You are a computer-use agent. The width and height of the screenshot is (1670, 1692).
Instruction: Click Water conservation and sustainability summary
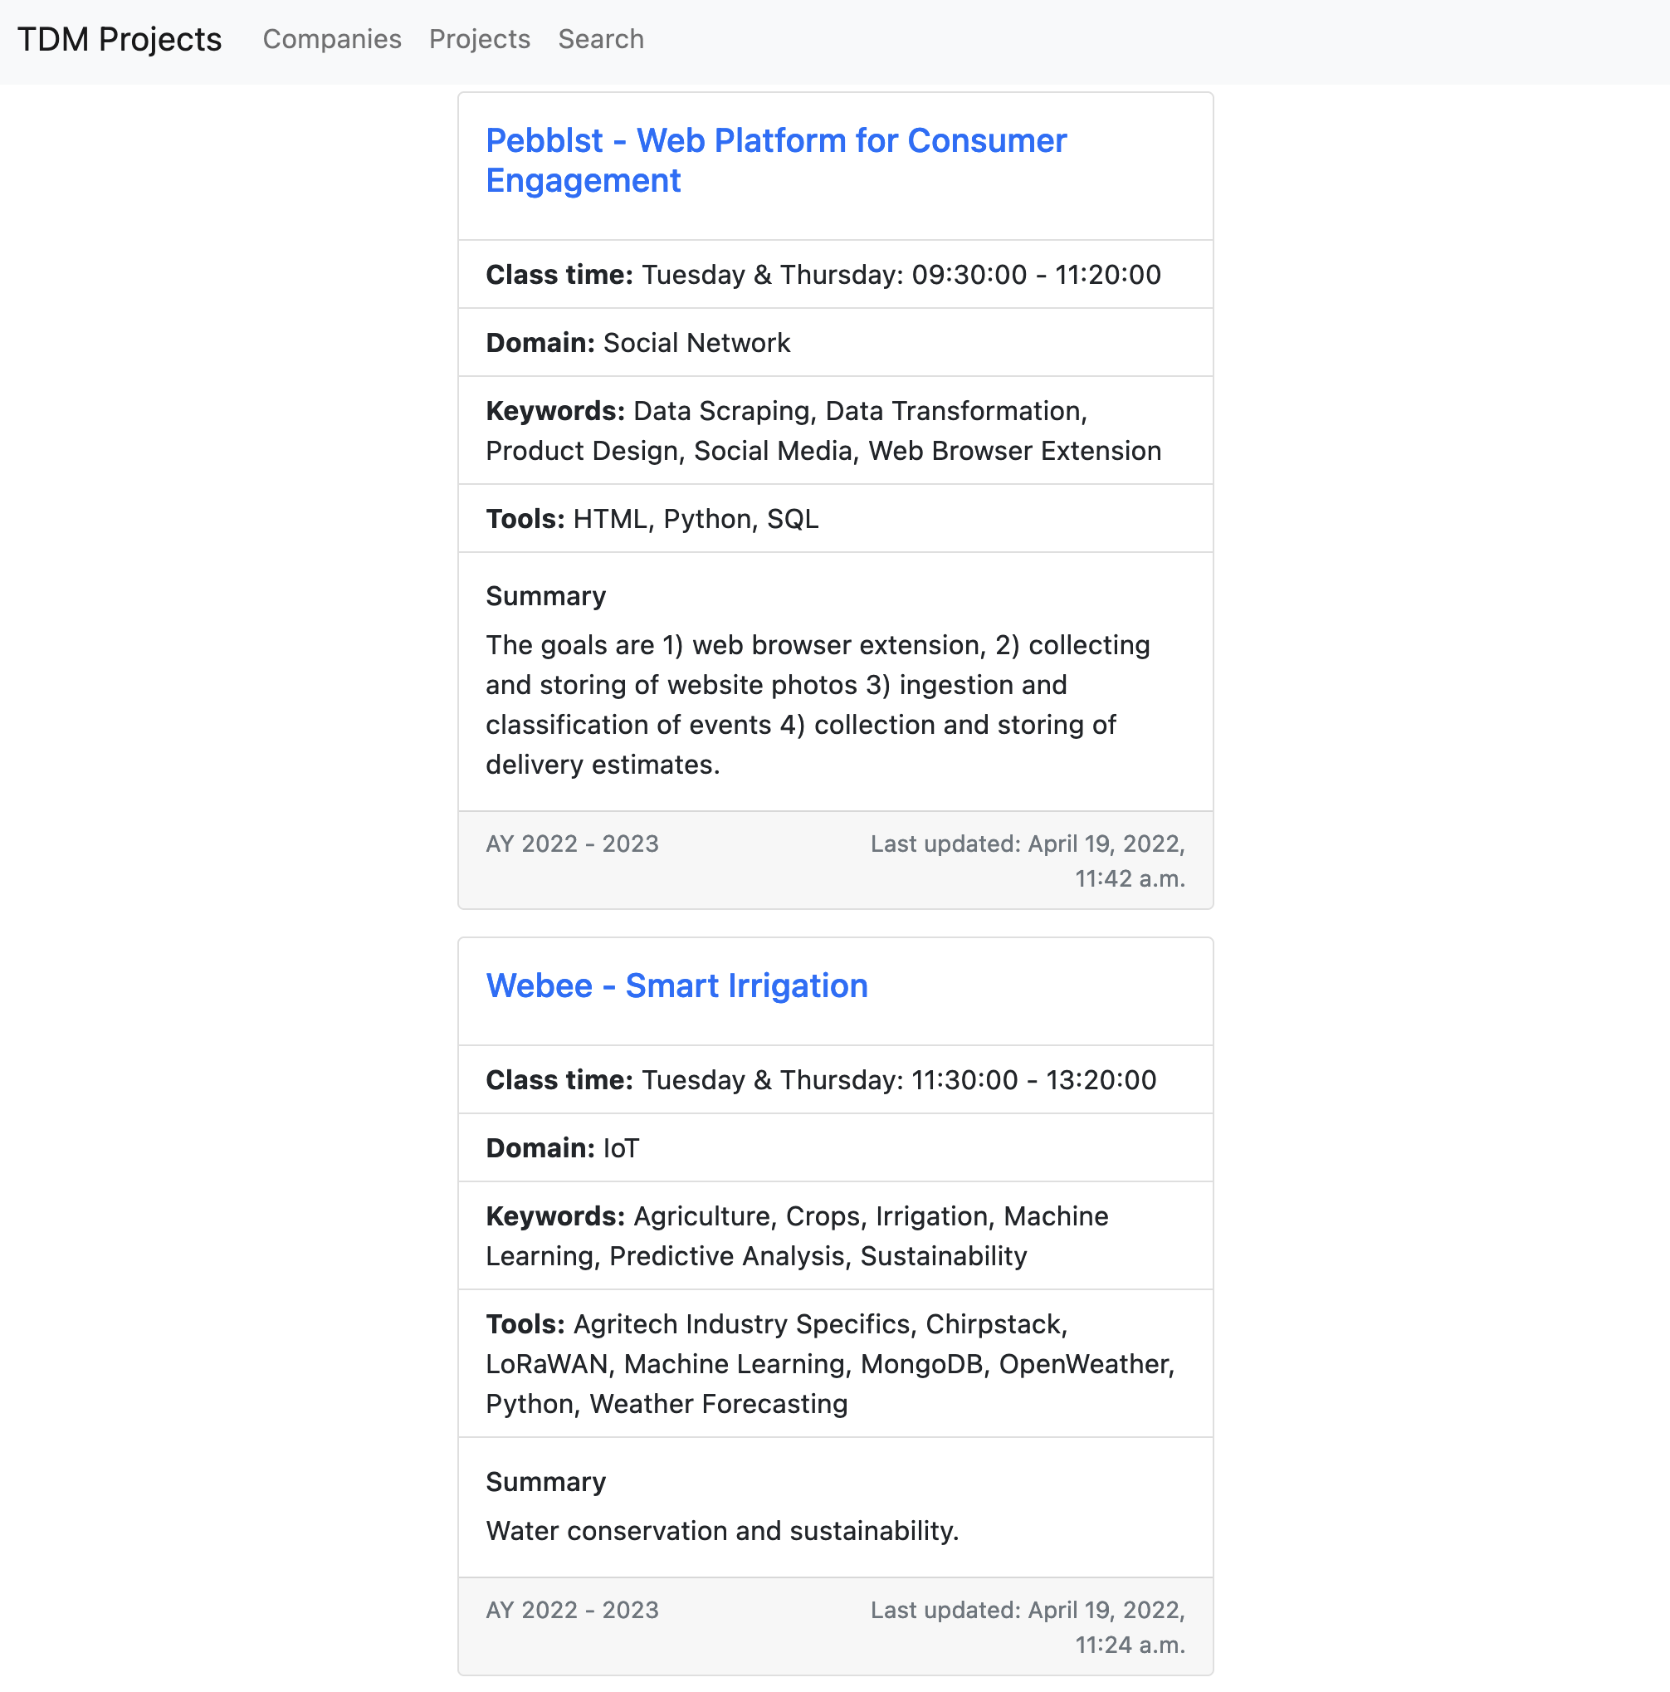point(721,1531)
